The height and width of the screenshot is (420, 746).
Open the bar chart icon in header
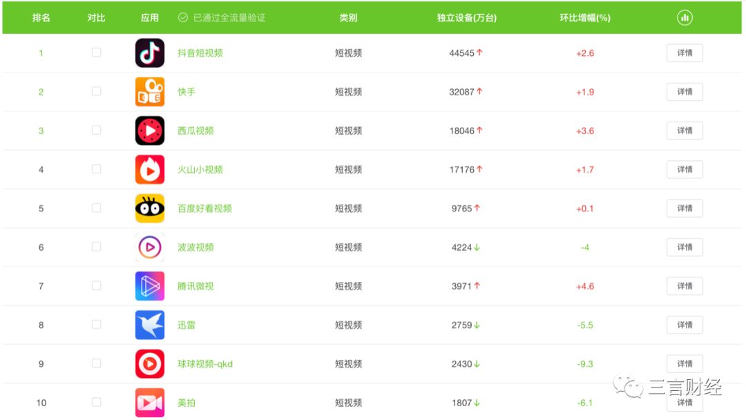pos(685,18)
